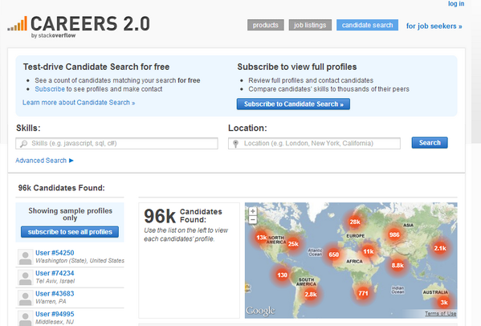The height and width of the screenshot is (326, 481).
Task: Click the 650 map cluster marker
Action: click(x=334, y=255)
